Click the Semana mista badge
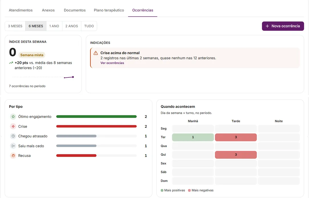The width and height of the screenshot is (309, 198). point(32,55)
